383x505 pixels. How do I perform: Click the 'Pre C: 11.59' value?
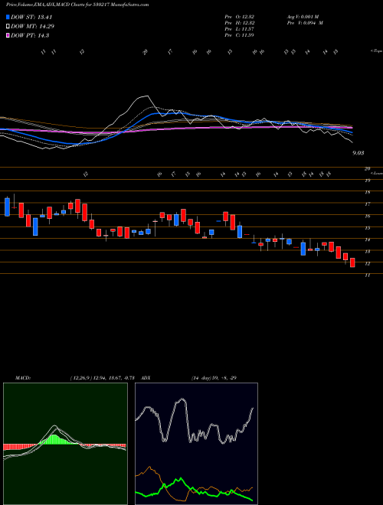[x=240, y=35]
